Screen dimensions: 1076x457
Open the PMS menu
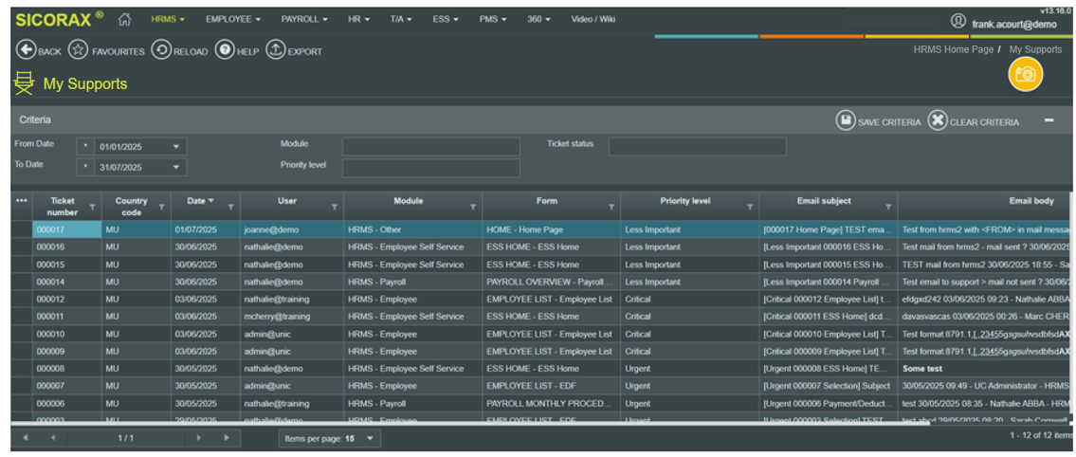pos(493,19)
